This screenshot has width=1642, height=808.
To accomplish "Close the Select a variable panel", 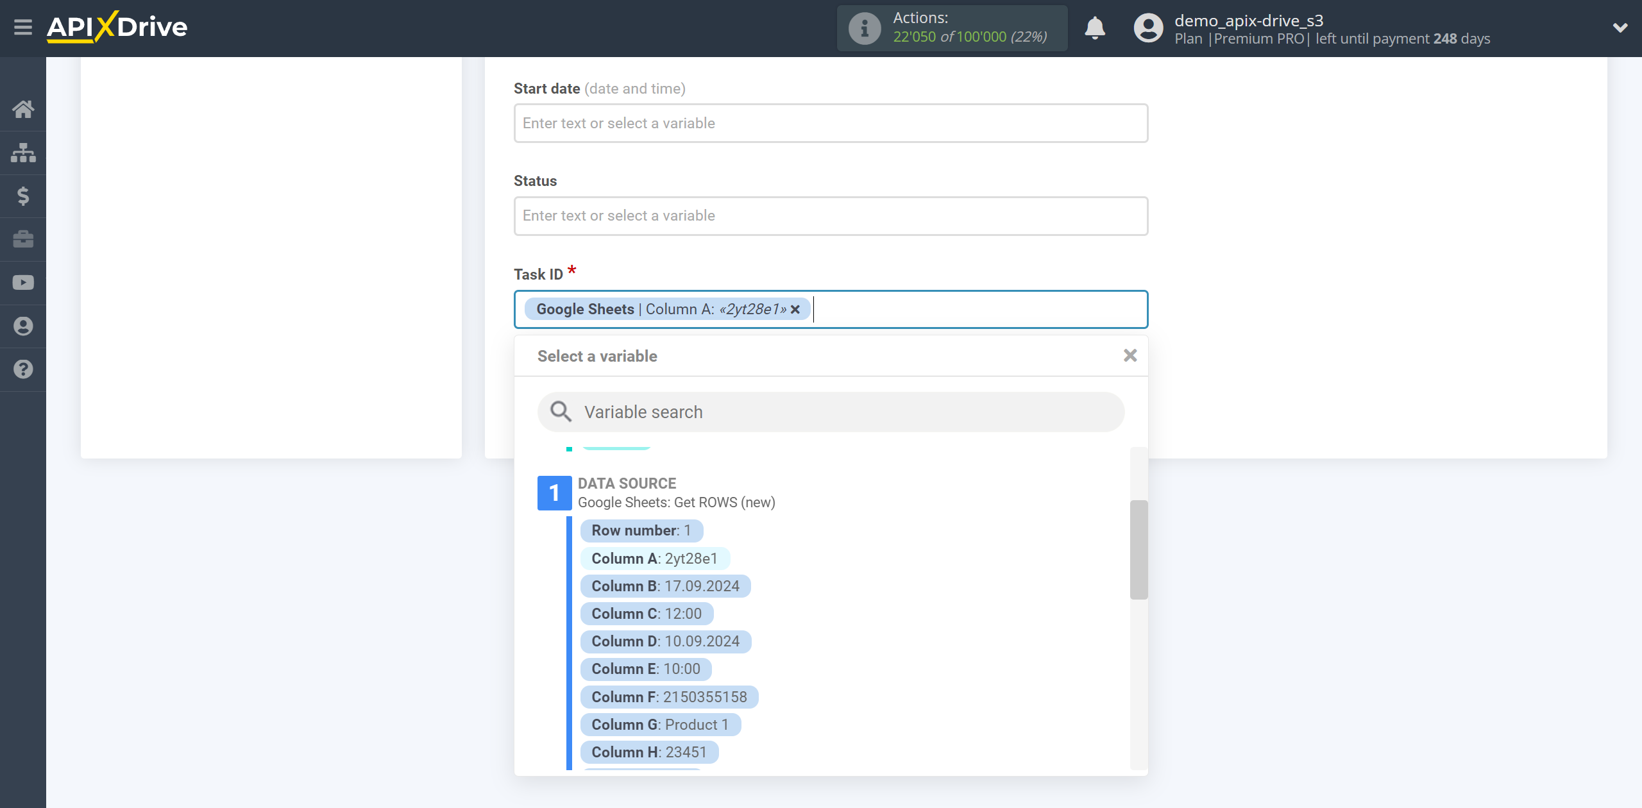I will (x=1130, y=355).
